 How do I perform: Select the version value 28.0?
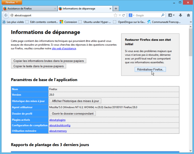tap(52, 95)
